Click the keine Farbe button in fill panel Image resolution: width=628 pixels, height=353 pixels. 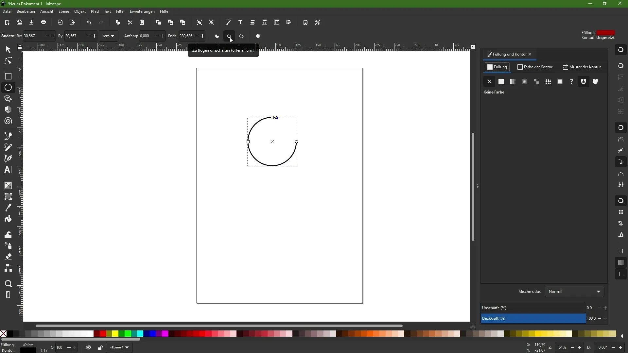click(489, 81)
